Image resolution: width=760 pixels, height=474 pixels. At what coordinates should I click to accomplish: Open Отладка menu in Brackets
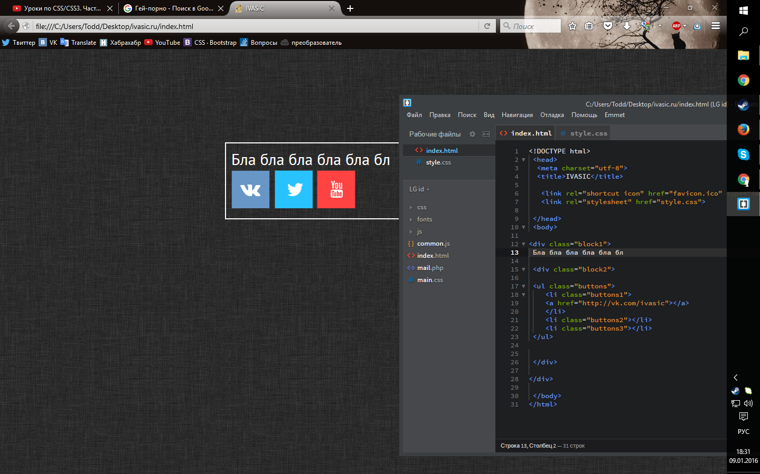click(552, 115)
